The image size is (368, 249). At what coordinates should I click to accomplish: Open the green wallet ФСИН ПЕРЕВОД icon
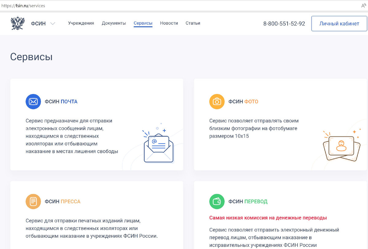[x=217, y=202]
